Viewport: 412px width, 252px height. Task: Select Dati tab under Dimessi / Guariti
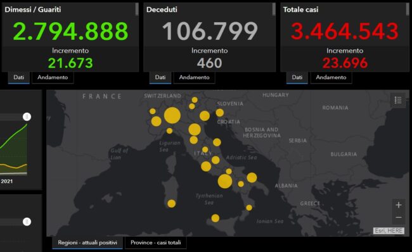pyautogui.click(x=18, y=77)
